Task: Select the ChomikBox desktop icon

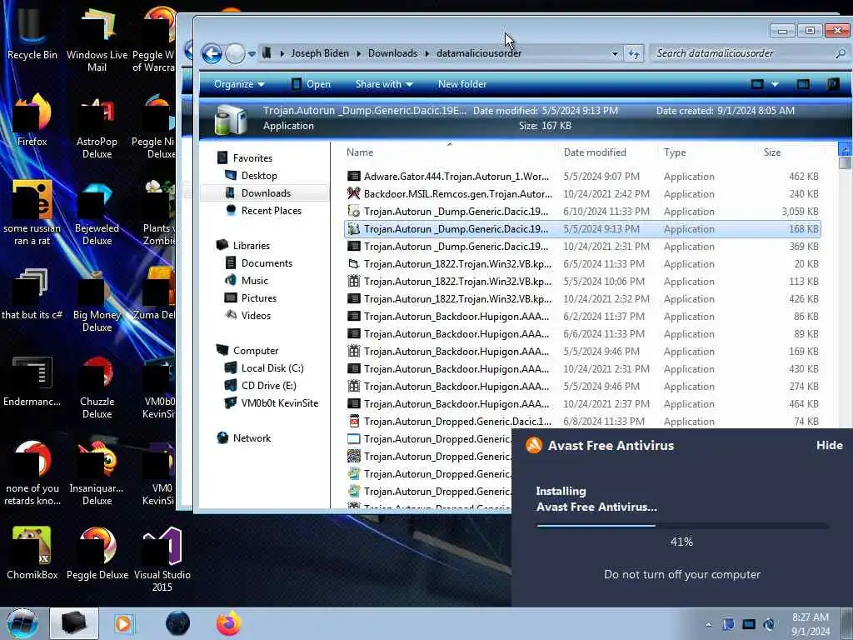Action: [x=32, y=554]
